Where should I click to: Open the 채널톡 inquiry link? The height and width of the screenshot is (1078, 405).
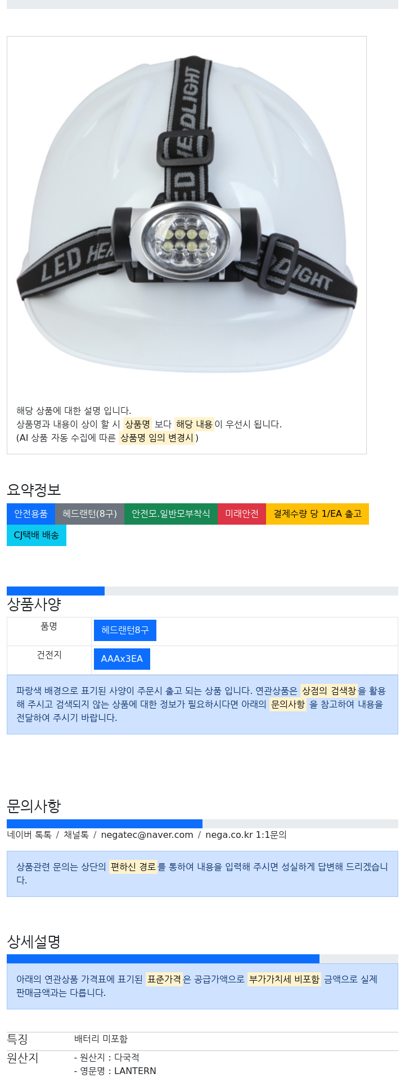point(76,835)
